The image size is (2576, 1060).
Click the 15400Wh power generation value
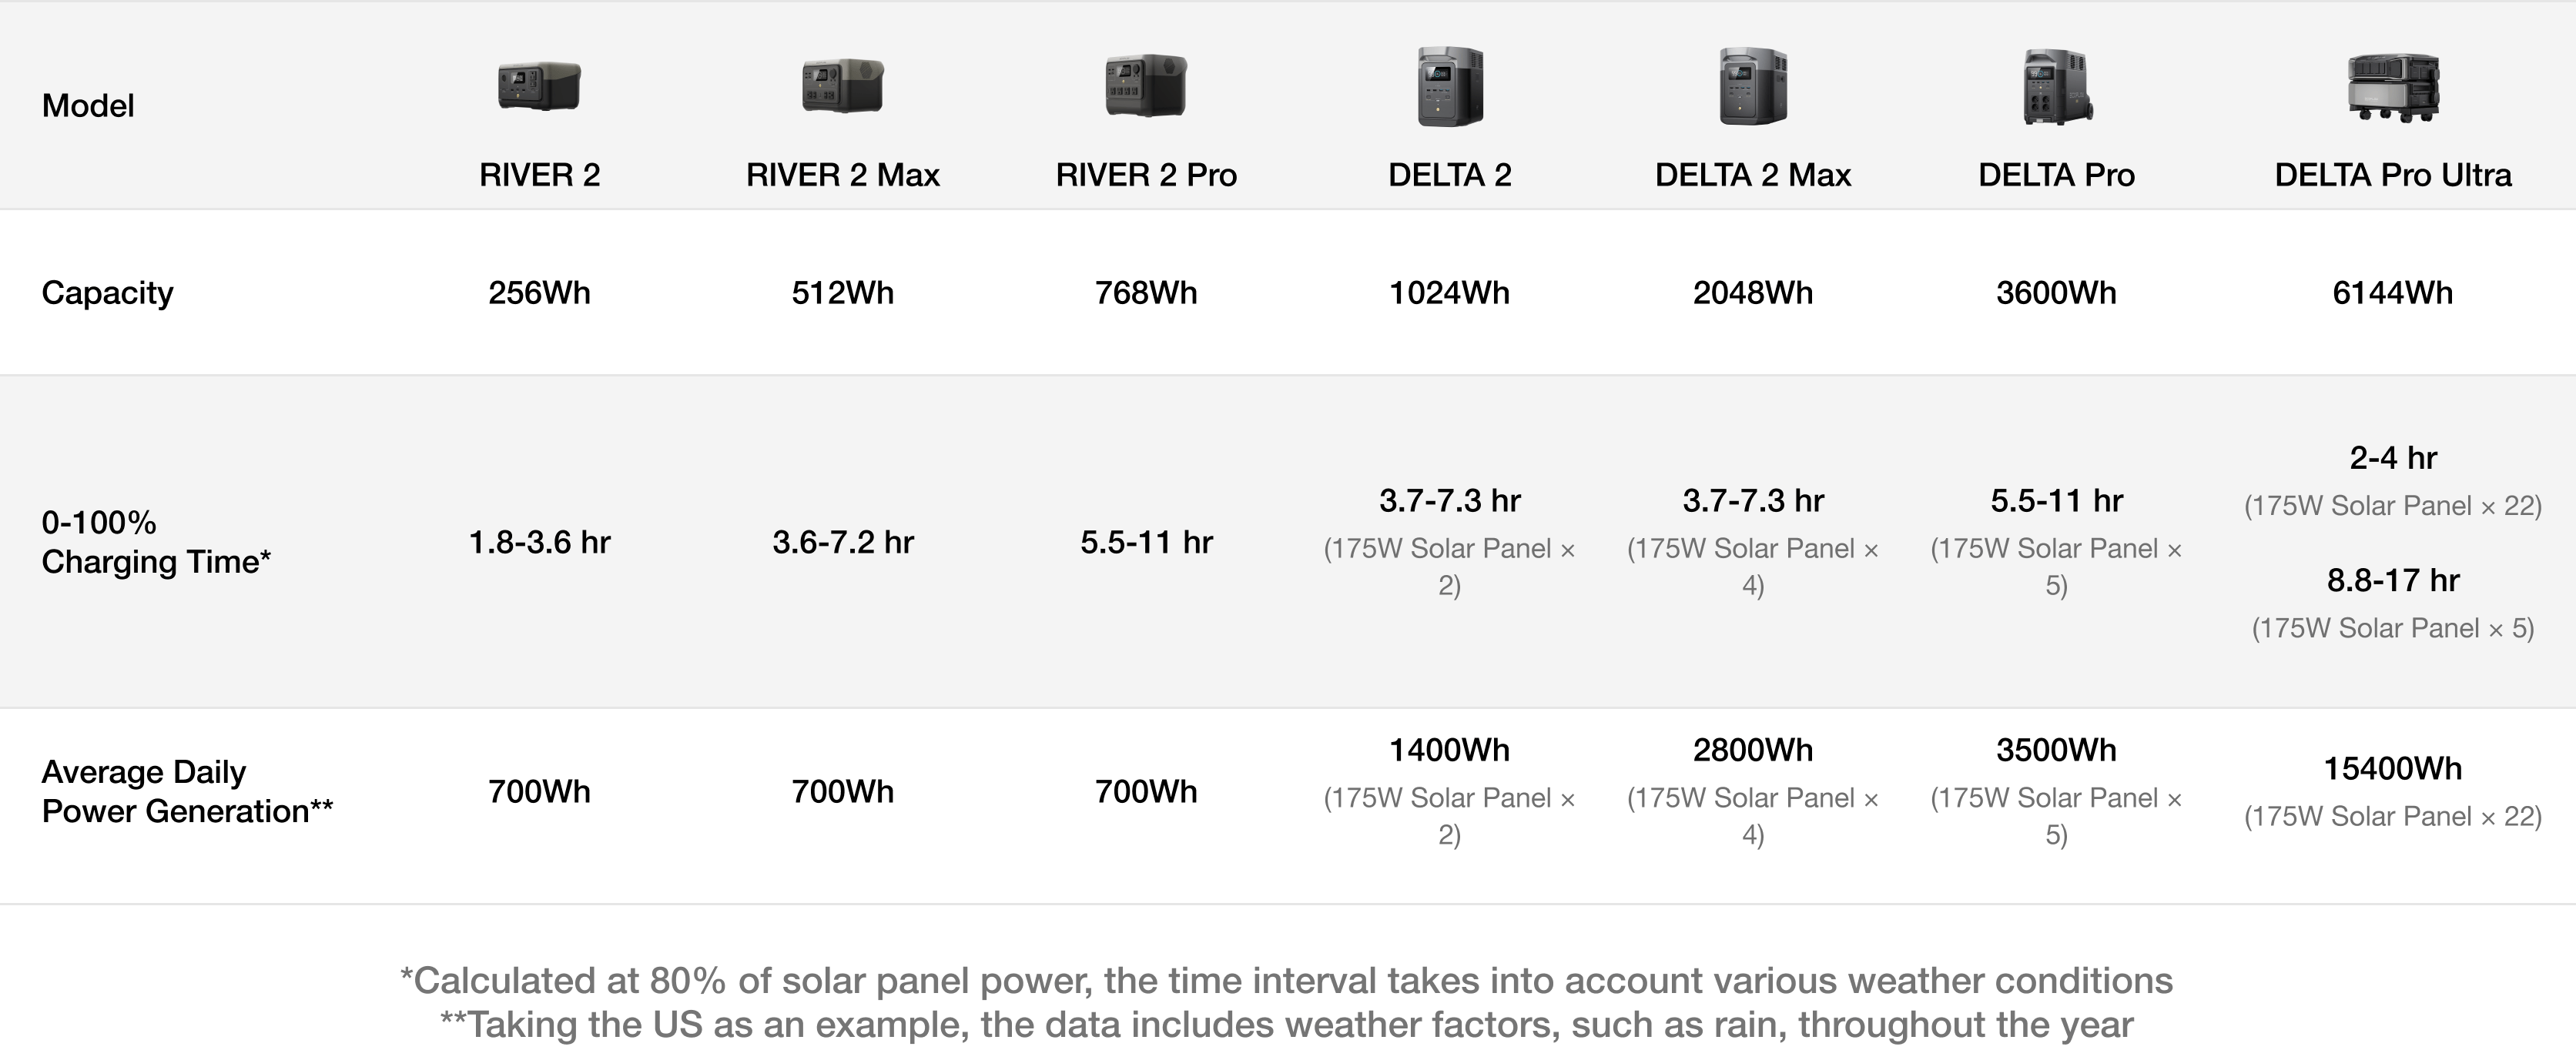point(2392,768)
